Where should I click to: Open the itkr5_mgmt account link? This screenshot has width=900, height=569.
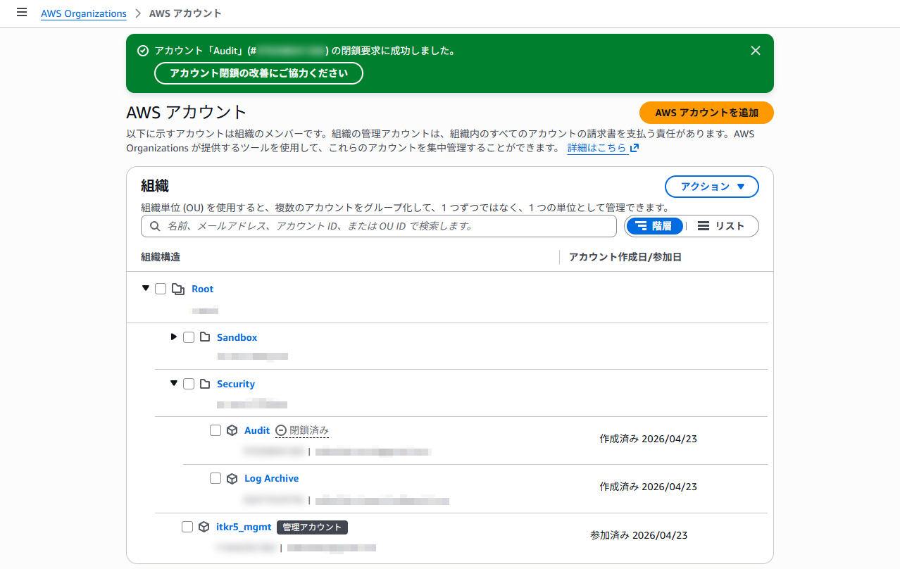[244, 527]
